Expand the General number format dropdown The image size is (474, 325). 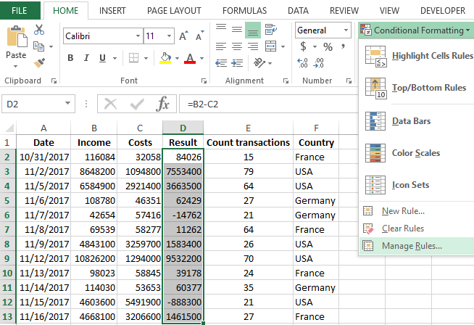coord(345,30)
